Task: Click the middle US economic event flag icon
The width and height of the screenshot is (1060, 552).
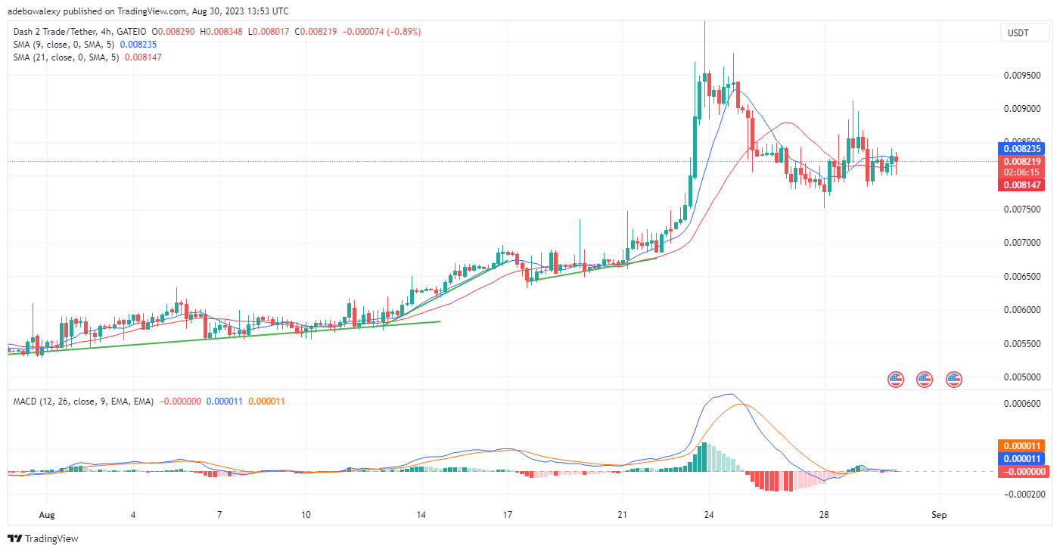Action: pyautogui.click(x=925, y=379)
